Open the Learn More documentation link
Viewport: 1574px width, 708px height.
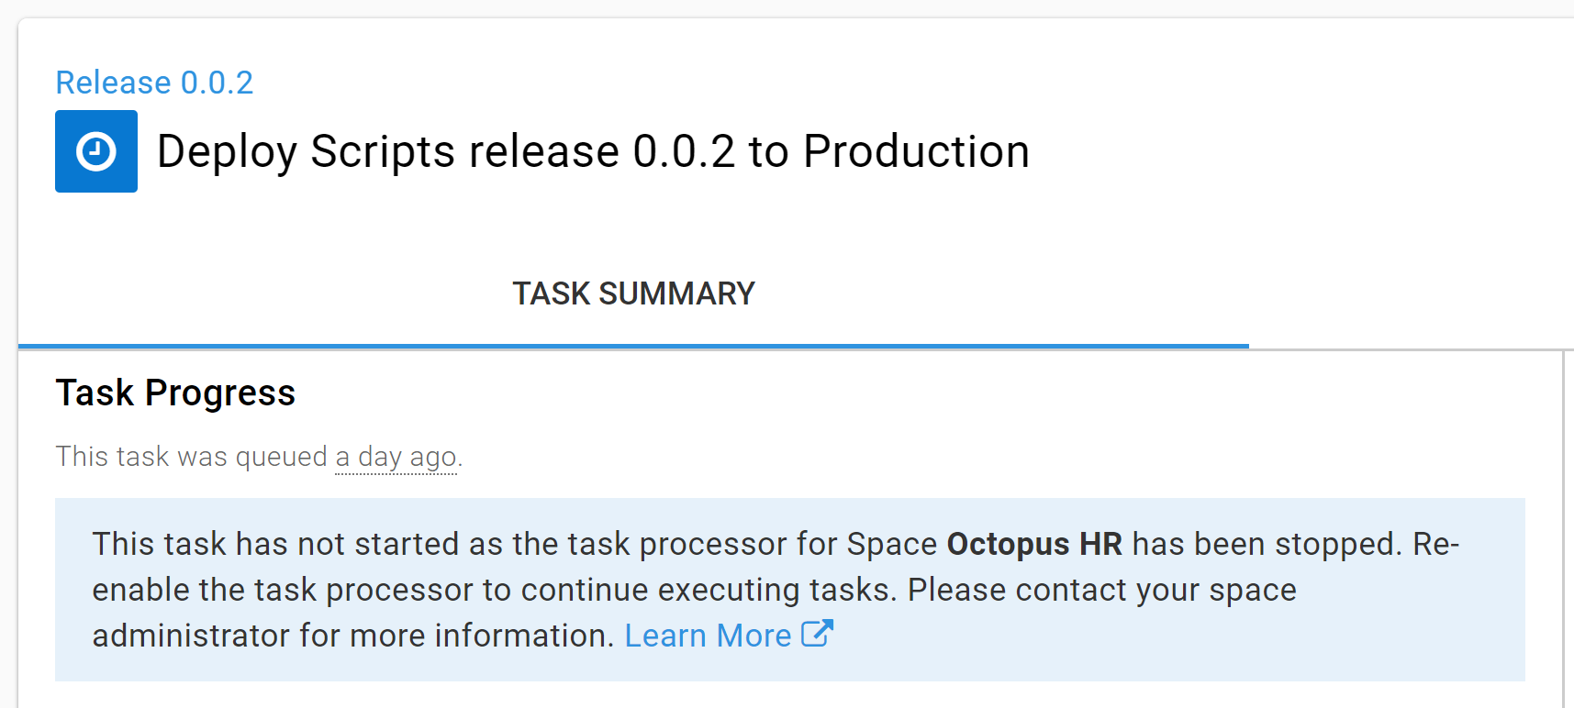(x=707, y=634)
